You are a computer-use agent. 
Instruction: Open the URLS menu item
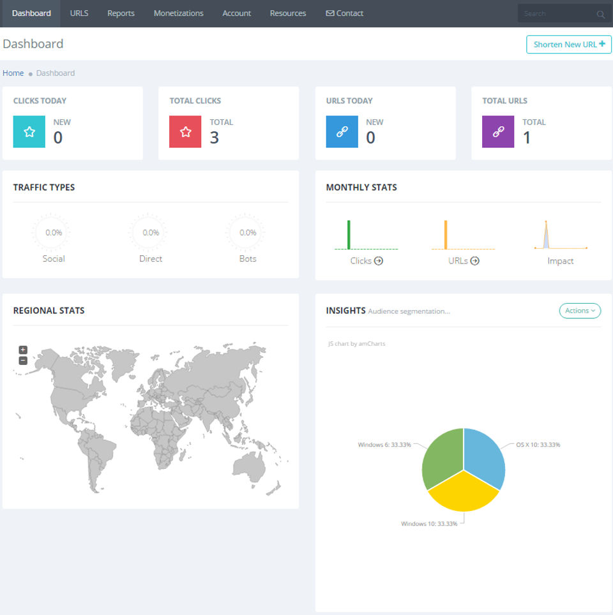coord(79,13)
